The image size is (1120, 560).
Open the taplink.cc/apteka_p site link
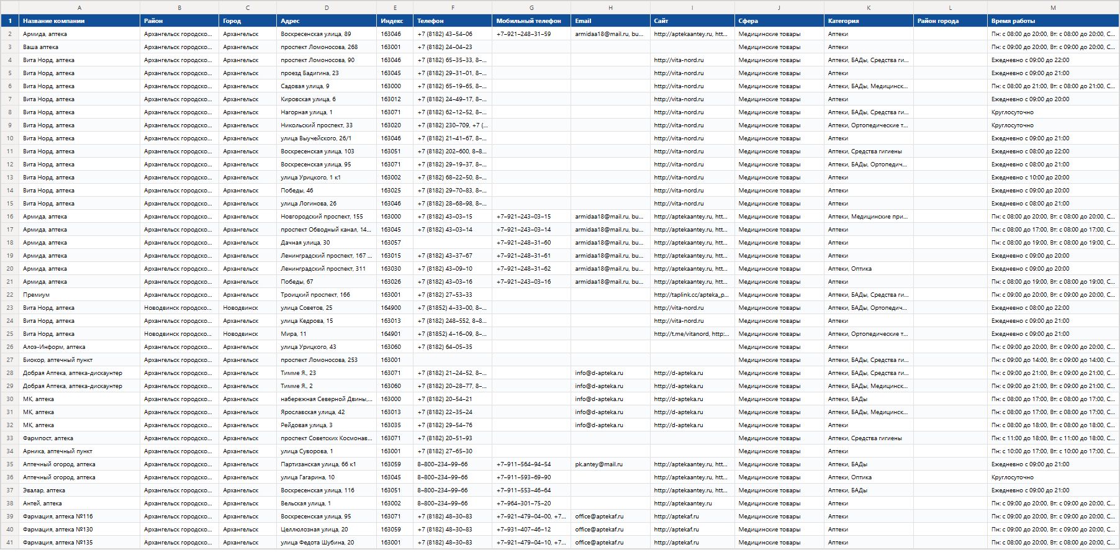(x=692, y=295)
